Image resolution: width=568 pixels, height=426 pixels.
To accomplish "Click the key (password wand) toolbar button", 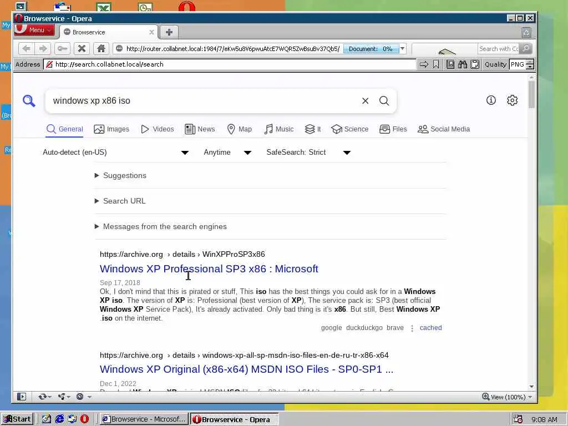I will click(62, 49).
